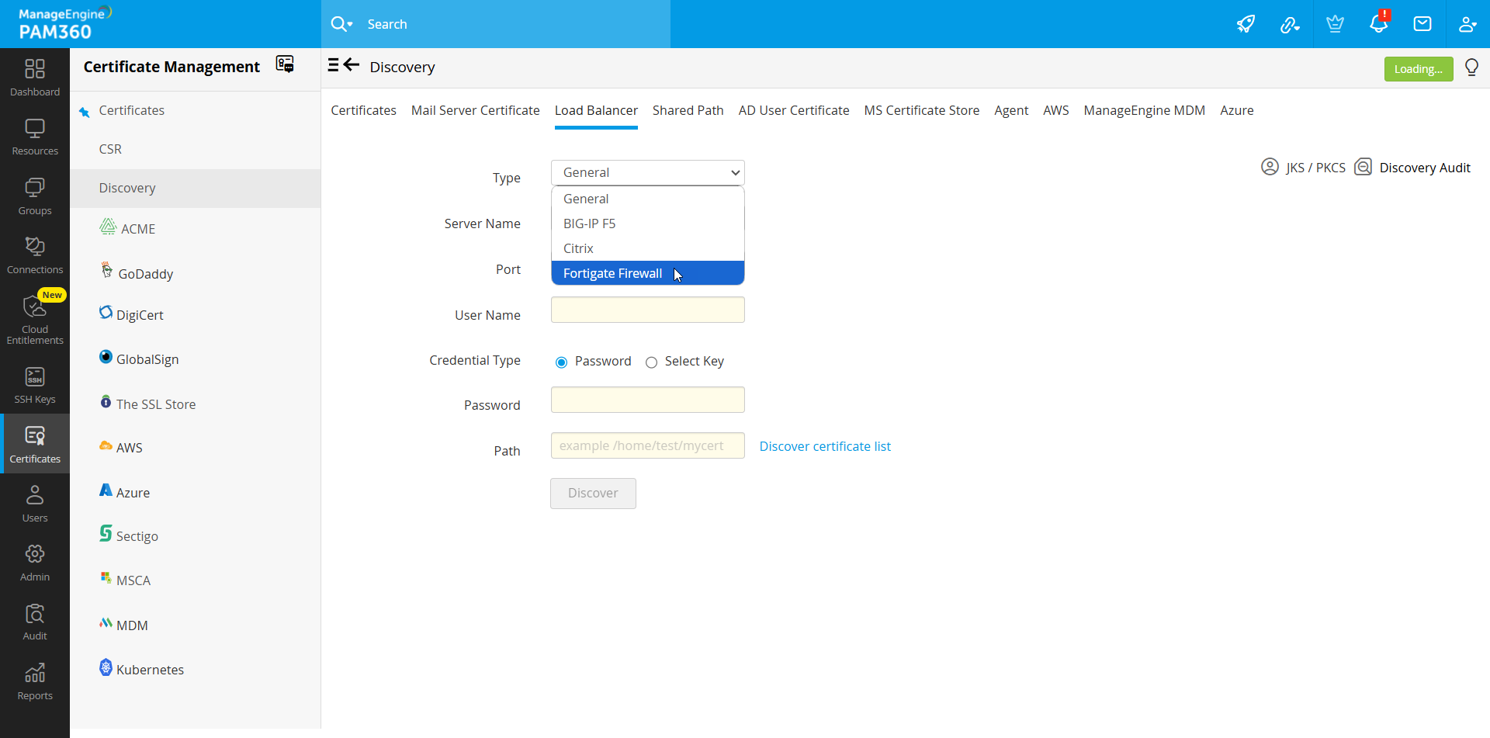Open the MS Certificate Store tab
Viewport: 1490px width, 738px height.
[921, 110]
